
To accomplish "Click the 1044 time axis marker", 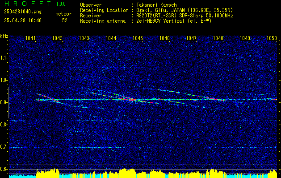I will click(x=111, y=38).
